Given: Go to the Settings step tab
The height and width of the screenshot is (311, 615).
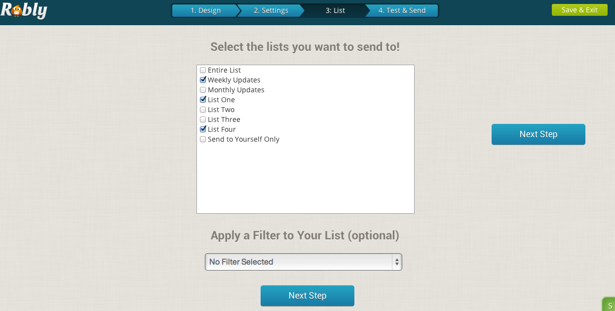Looking at the screenshot, I should [271, 9].
